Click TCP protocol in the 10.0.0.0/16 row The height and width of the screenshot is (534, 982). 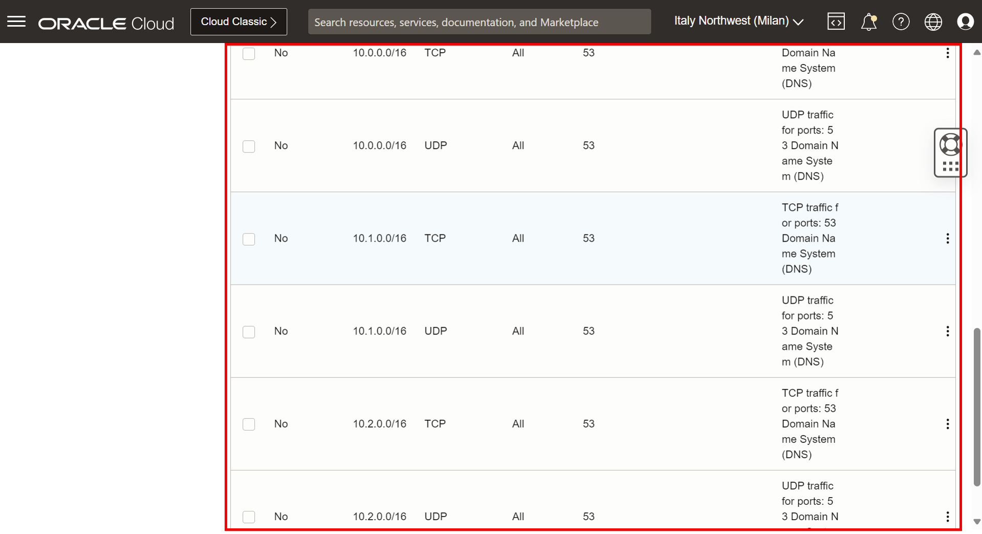coord(435,53)
